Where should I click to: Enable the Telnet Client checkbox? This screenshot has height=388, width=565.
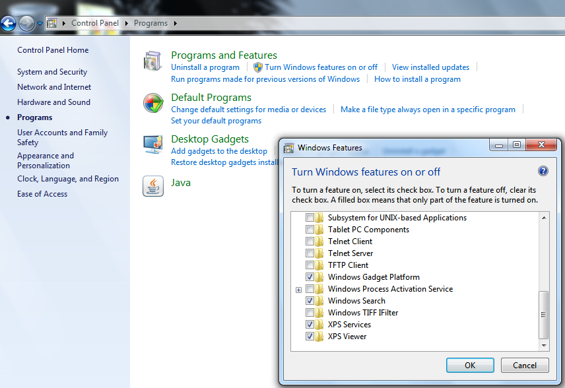point(310,242)
